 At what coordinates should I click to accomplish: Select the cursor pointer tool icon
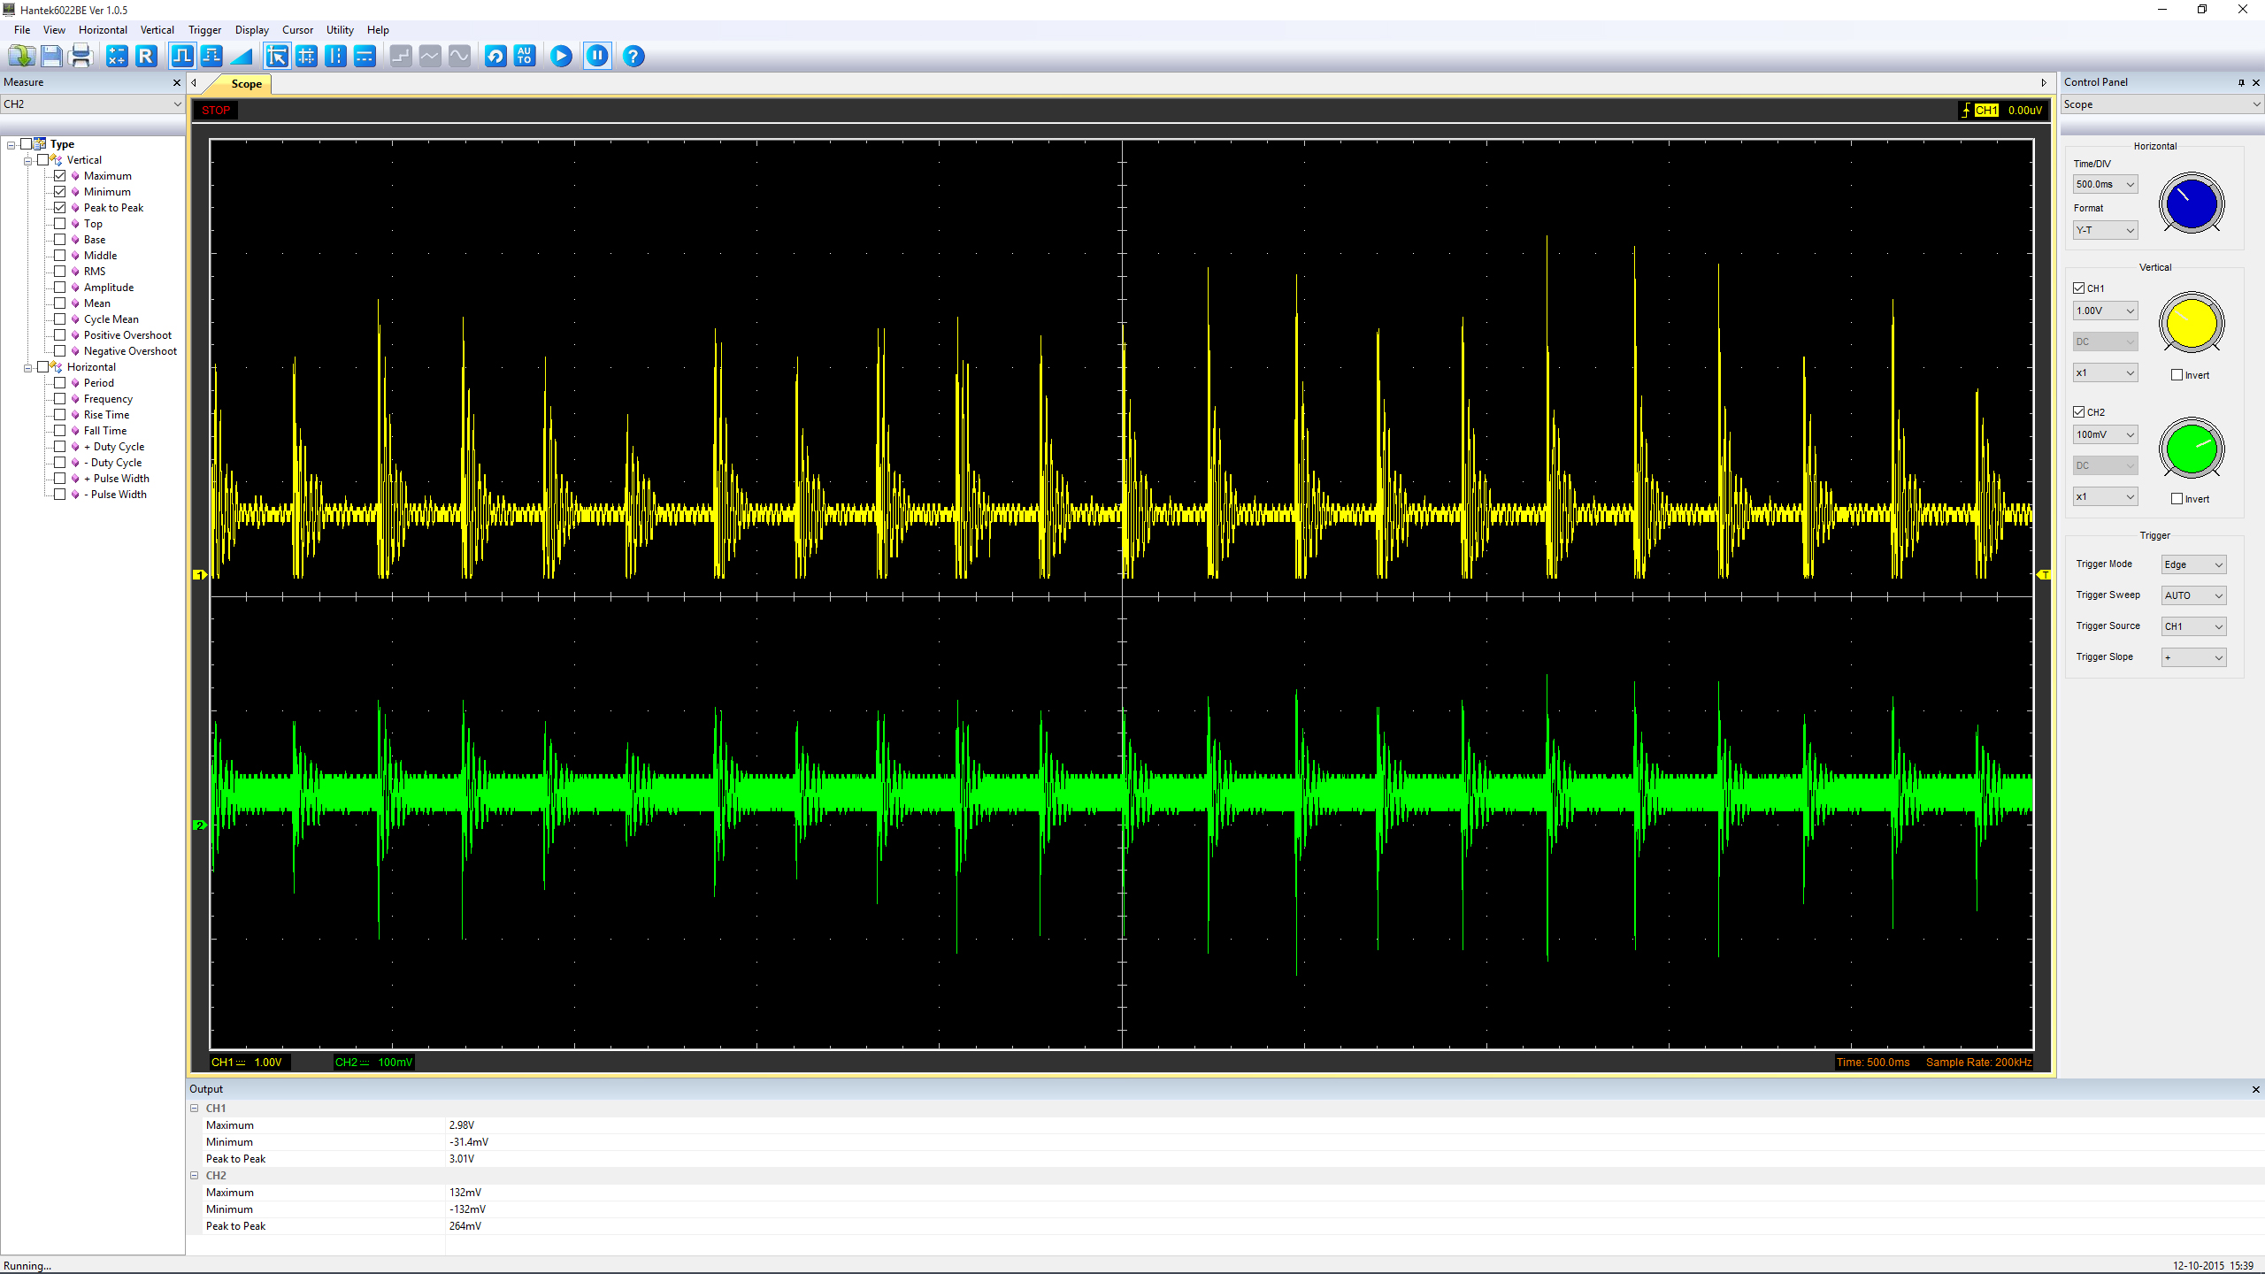[x=277, y=57]
